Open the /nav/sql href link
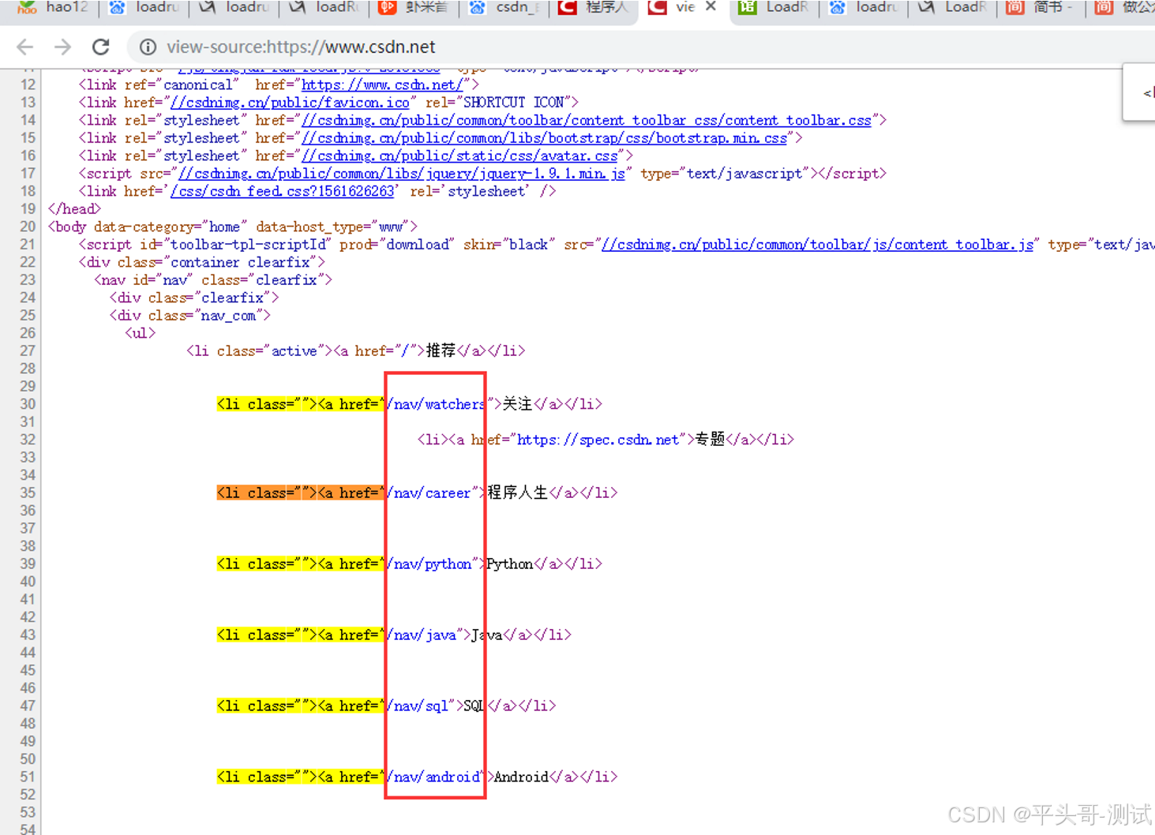This screenshot has height=835, width=1155. pos(418,706)
